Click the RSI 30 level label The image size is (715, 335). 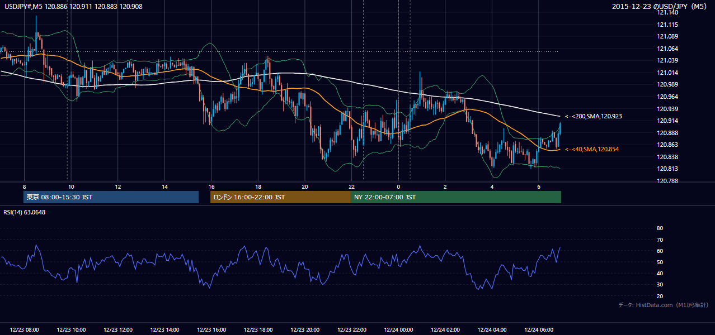coord(660,285)
